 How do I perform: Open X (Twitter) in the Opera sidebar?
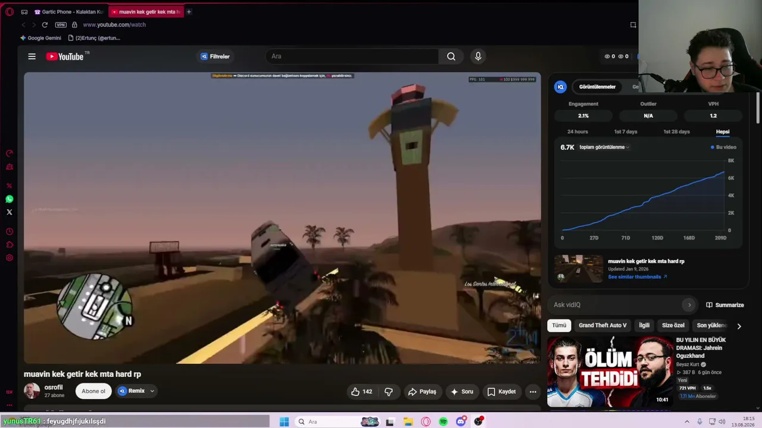coord(10,212)
